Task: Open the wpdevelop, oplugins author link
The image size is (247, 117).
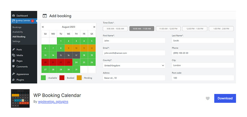Action: click(x=53, y=102)
